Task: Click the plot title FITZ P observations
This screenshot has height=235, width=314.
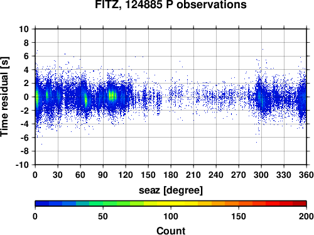Action: [171, 4]
